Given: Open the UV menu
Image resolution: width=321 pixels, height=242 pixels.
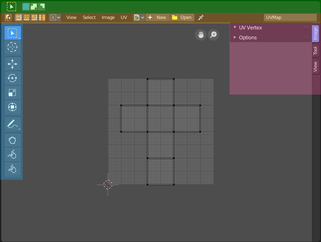Looking at the screenshot, I should coord(124,17).
